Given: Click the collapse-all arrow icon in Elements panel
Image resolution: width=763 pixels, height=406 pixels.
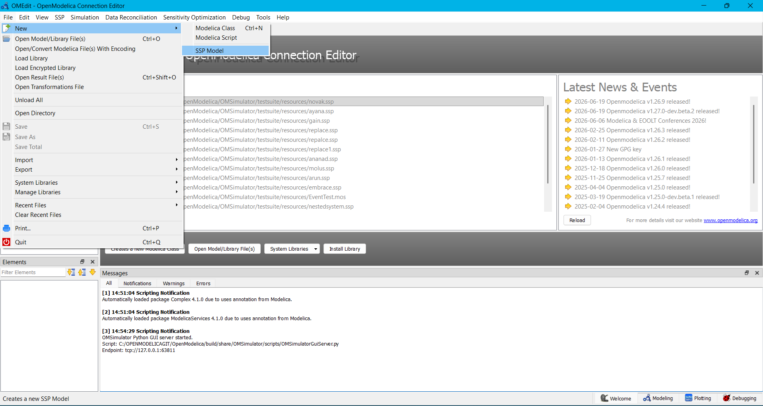Looking at the screenshot, I should click(82, 272).
